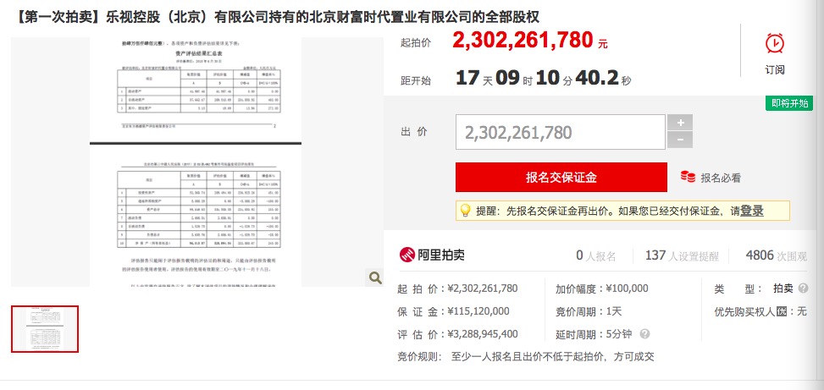Viewport: 824px width, 390px height.
Task: Click the starting price 2,302,261,780 元 in red
Action: tap(530, 41)
